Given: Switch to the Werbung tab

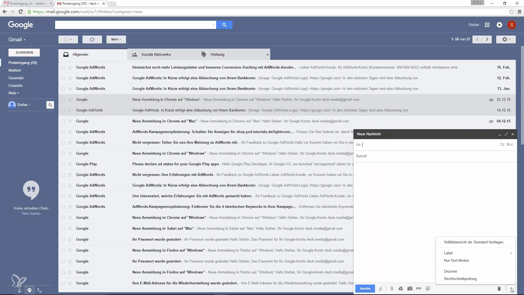Looking at the screenshot, I should 231,55.
